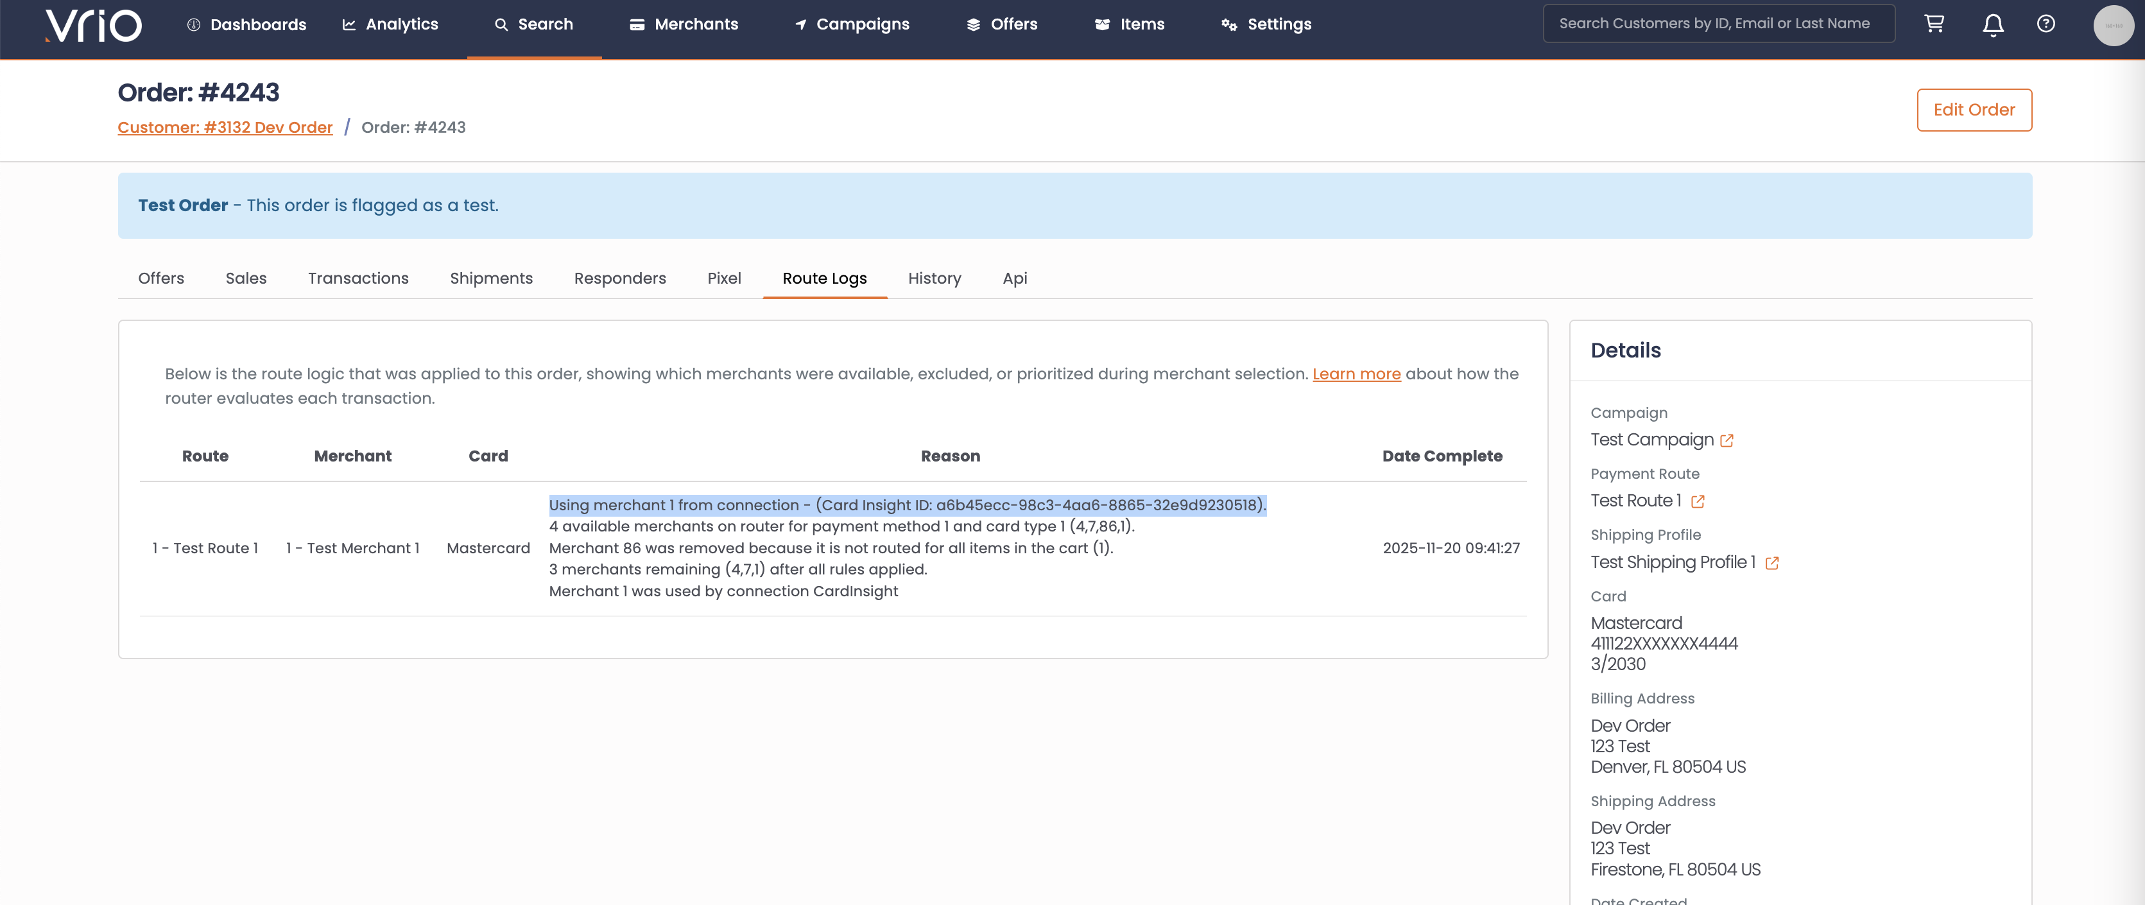This screenshot has height=905, width=2145.
Task: Open Test Campaign external link icon
Action: tap(1727, 440)
